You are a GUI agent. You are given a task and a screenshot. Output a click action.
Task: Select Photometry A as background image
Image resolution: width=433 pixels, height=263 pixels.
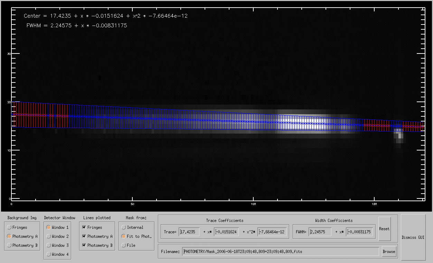pyautogui.click(x=9, y=236)
